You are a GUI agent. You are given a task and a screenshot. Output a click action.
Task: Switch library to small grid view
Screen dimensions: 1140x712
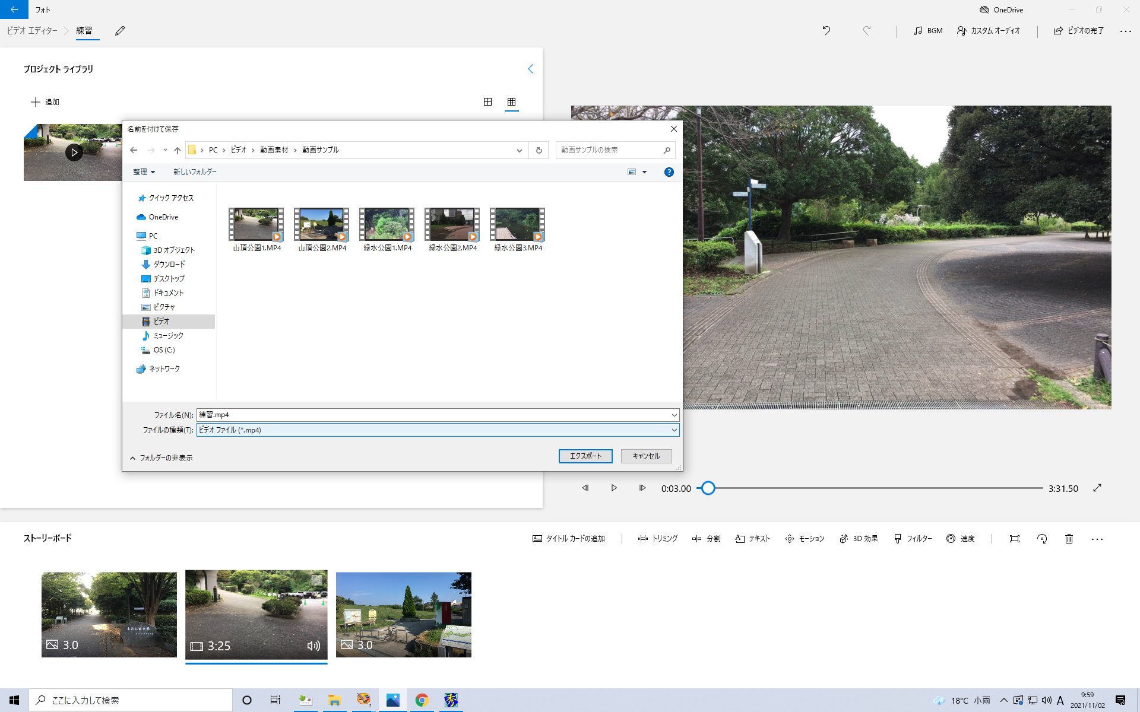tap(511, 102)
